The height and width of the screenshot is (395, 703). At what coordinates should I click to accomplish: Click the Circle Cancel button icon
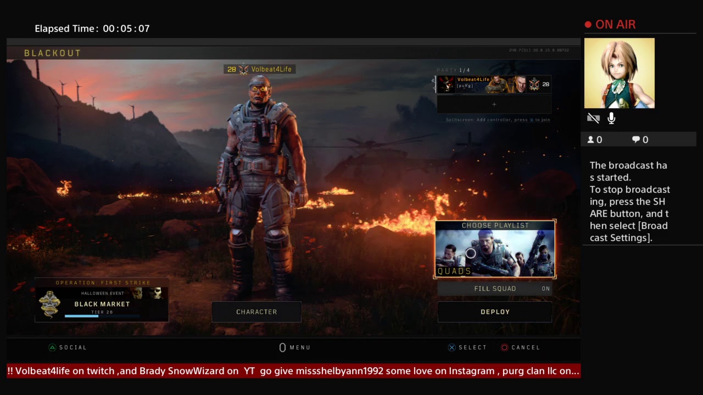504,347
